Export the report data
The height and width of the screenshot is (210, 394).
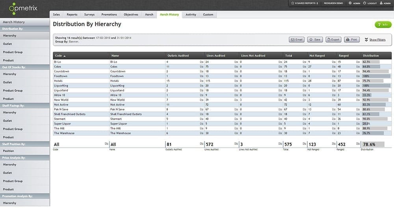tap(333, 40)
